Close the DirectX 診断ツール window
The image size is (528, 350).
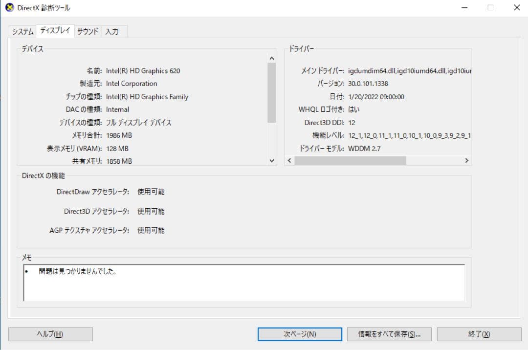[517, 7]
